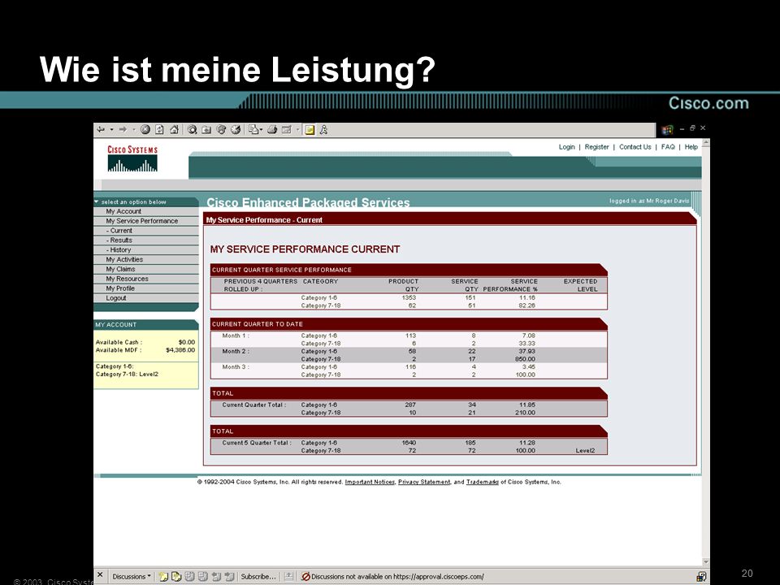
Task: Click the Edit page toolbar icon
Action: pyautogui.click(x=287, y=130)
